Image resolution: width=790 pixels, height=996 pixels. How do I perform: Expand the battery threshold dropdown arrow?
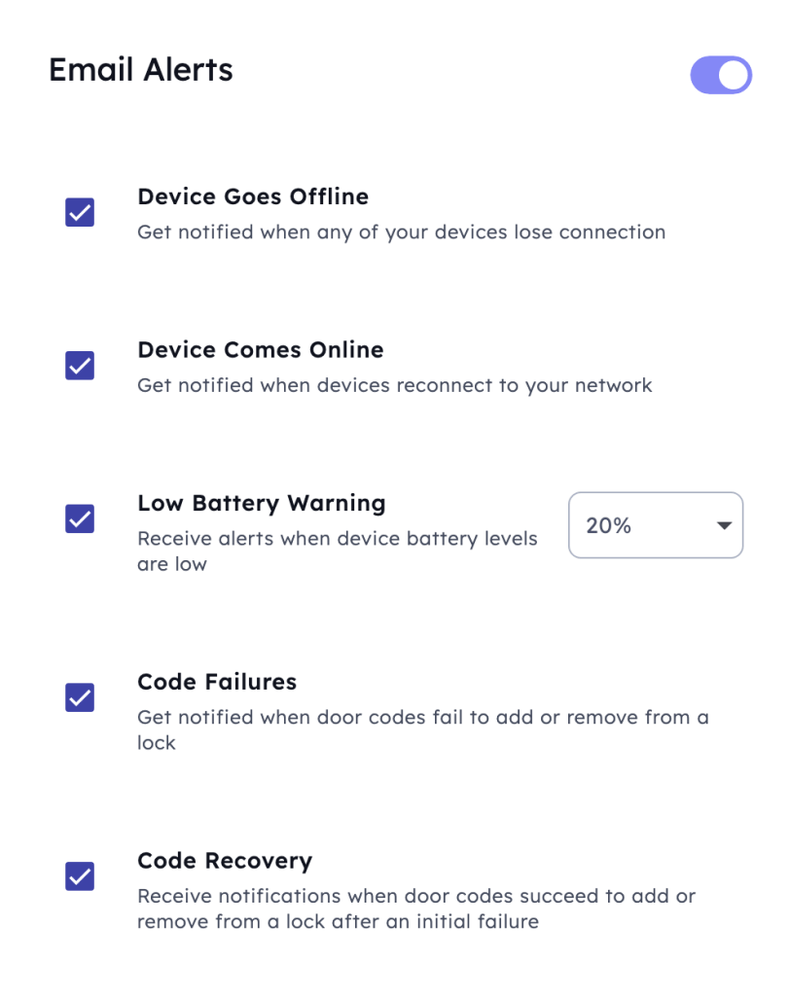click(x=723, y=525)
